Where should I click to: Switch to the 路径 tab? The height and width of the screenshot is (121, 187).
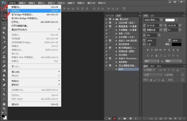(x=159, y=66)
